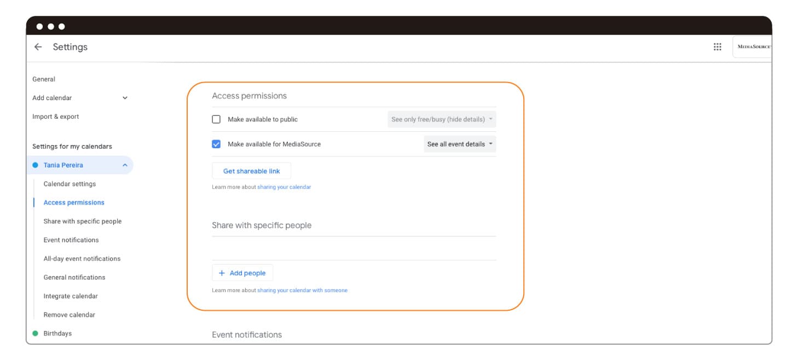Screen dimensions: 798x360
Task: Open the See only free/busy dropdown
Action: (x=442, y=119)
